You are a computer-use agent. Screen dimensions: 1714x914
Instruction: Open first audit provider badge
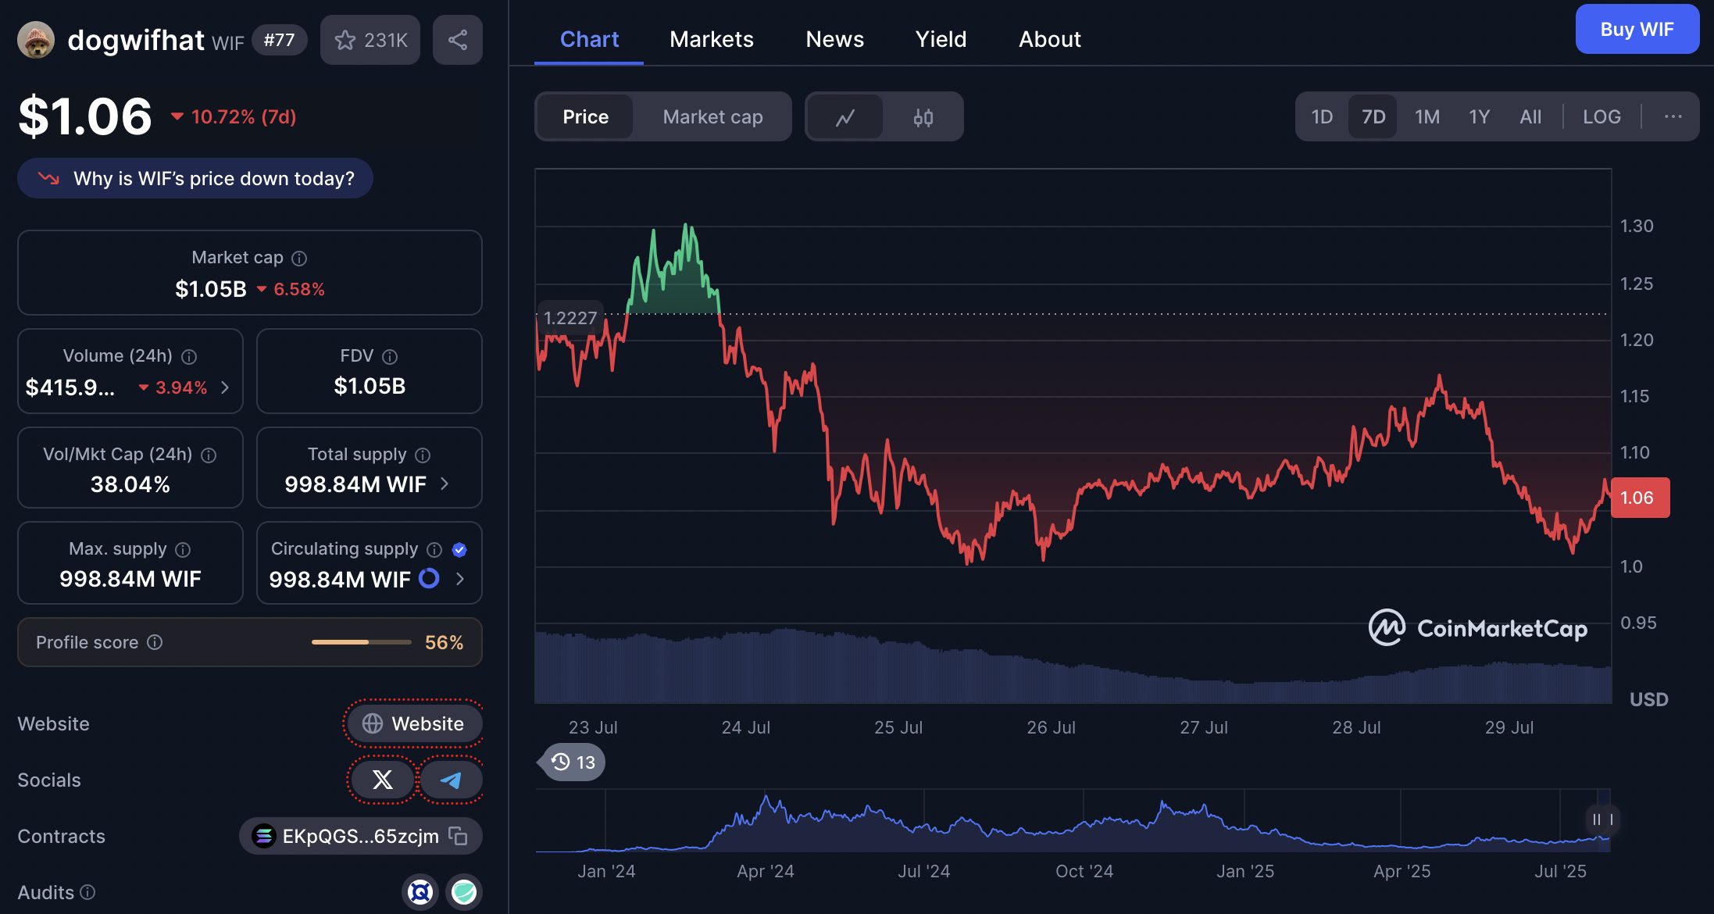point(420,891)
